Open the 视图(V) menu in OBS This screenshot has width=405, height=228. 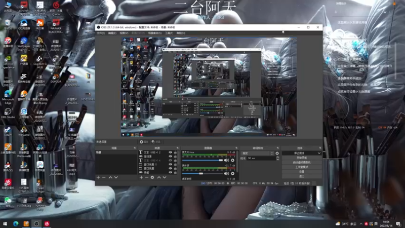click(x=124, y=33)
